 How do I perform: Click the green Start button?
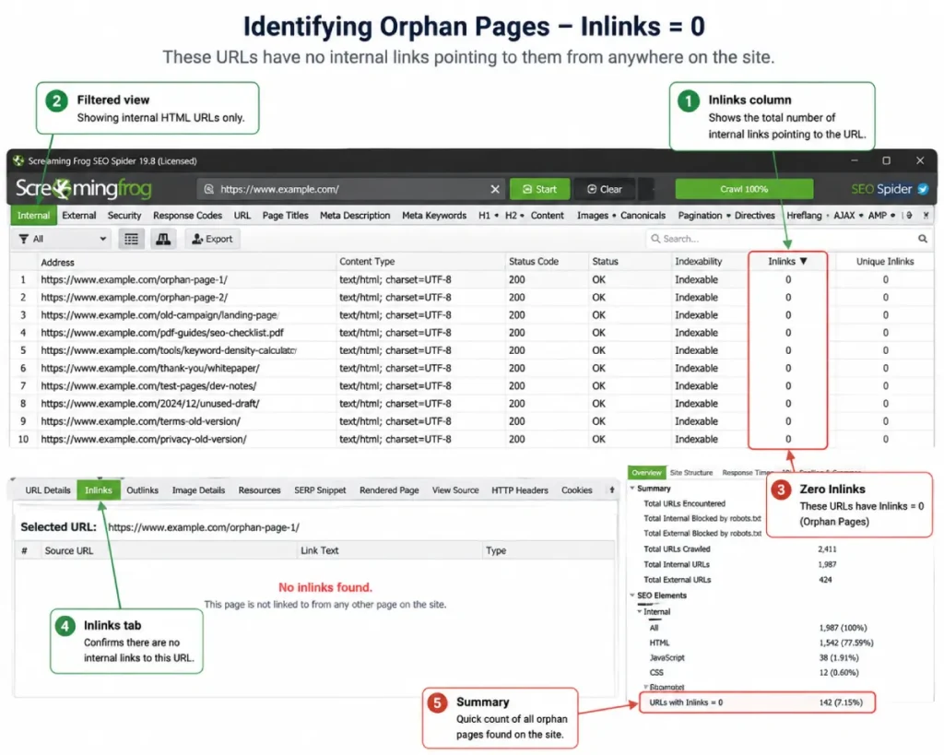click(540, 189)
